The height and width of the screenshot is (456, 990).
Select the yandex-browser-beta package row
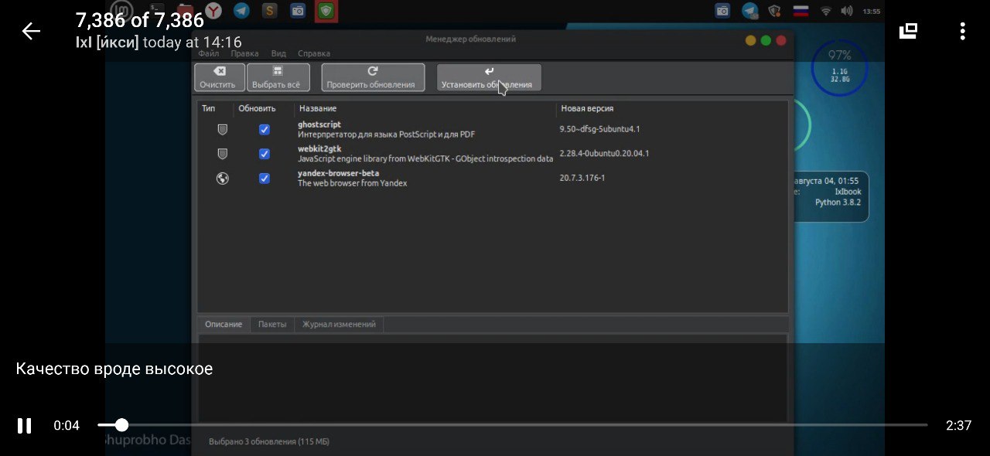(493, 179)
